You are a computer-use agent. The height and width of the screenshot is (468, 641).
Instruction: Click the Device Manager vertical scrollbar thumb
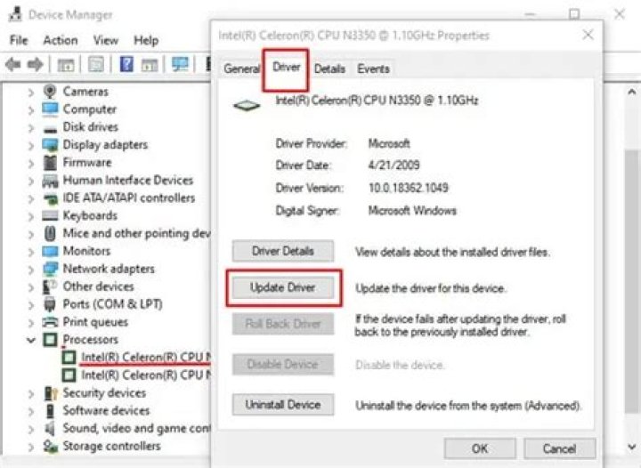coord(632,282)
